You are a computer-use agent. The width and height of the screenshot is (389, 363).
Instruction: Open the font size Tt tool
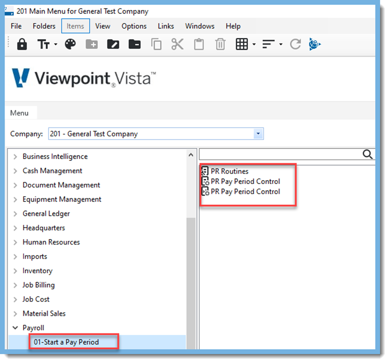(x=43, y=45)
